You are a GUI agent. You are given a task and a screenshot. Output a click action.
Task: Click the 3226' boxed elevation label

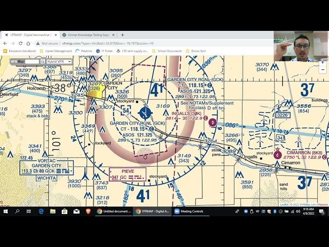click(x=283, y=115)
